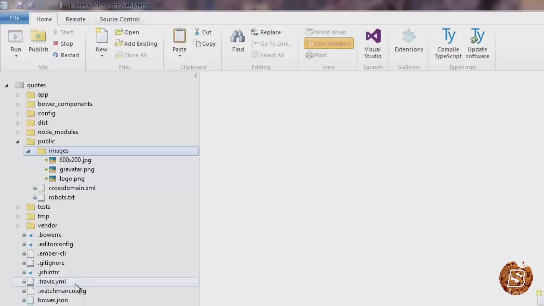The image size is (544, 306).
Task: Open the Run dropdown arrow
Action: point(16,56)
